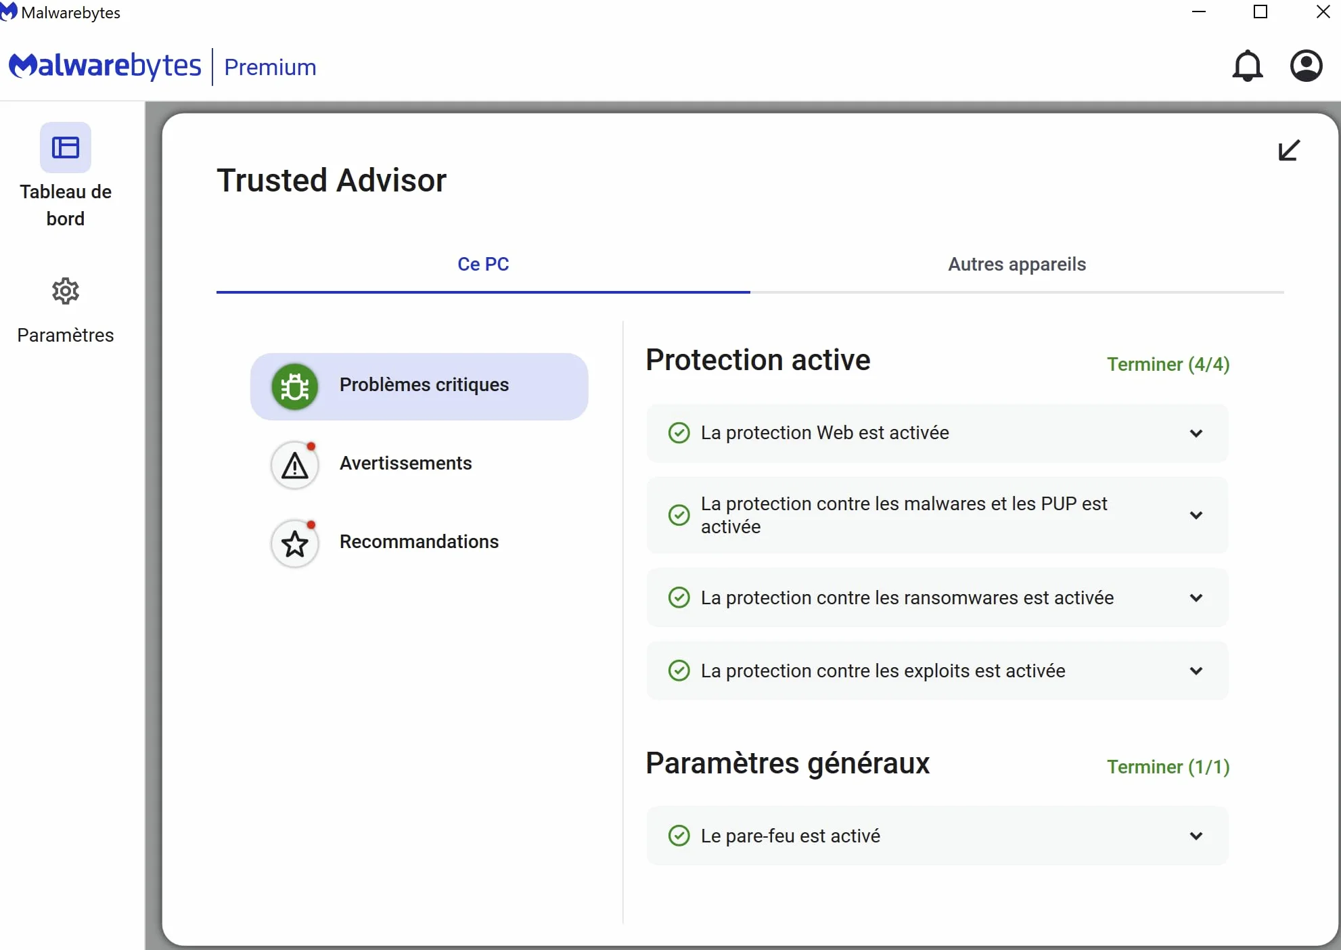Open the Tableau de bord dashboard icon
Screen dimensions: 1341x950
(x=66, y=148)
